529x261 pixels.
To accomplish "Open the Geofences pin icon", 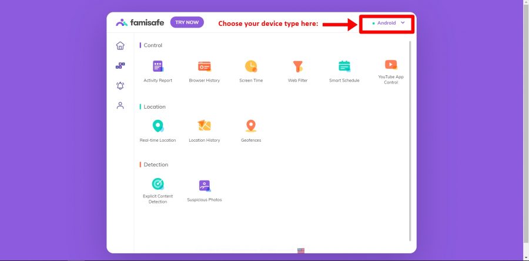I will coord(250,126).
